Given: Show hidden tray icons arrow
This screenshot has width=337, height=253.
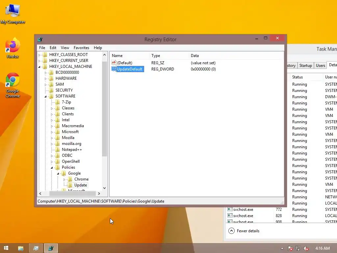Looking at the screenshot, I should click(282, 248).
